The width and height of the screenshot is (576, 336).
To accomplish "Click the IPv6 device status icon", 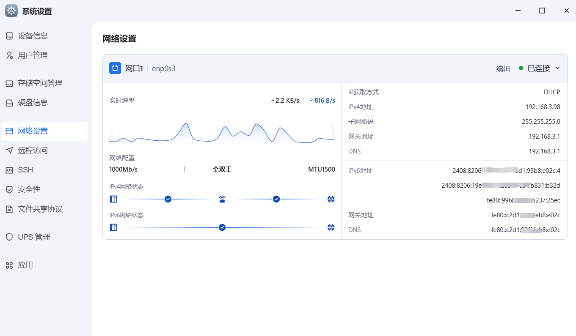I will tap(113, 227).
